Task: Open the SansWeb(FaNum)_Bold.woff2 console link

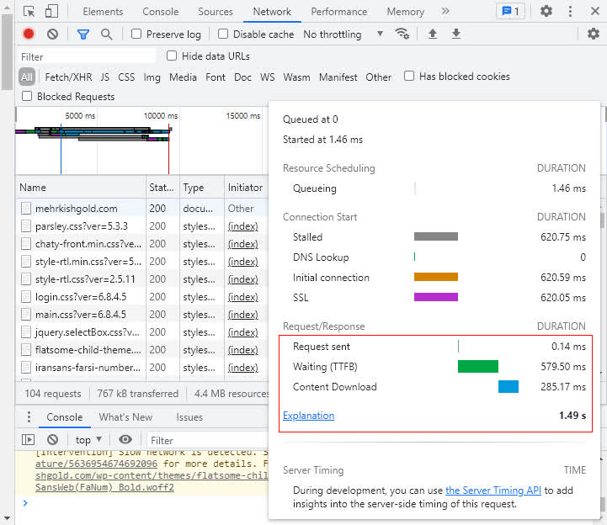Action: 104,487
